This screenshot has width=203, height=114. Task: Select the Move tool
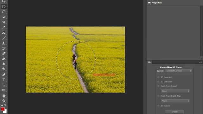[4, 1]
